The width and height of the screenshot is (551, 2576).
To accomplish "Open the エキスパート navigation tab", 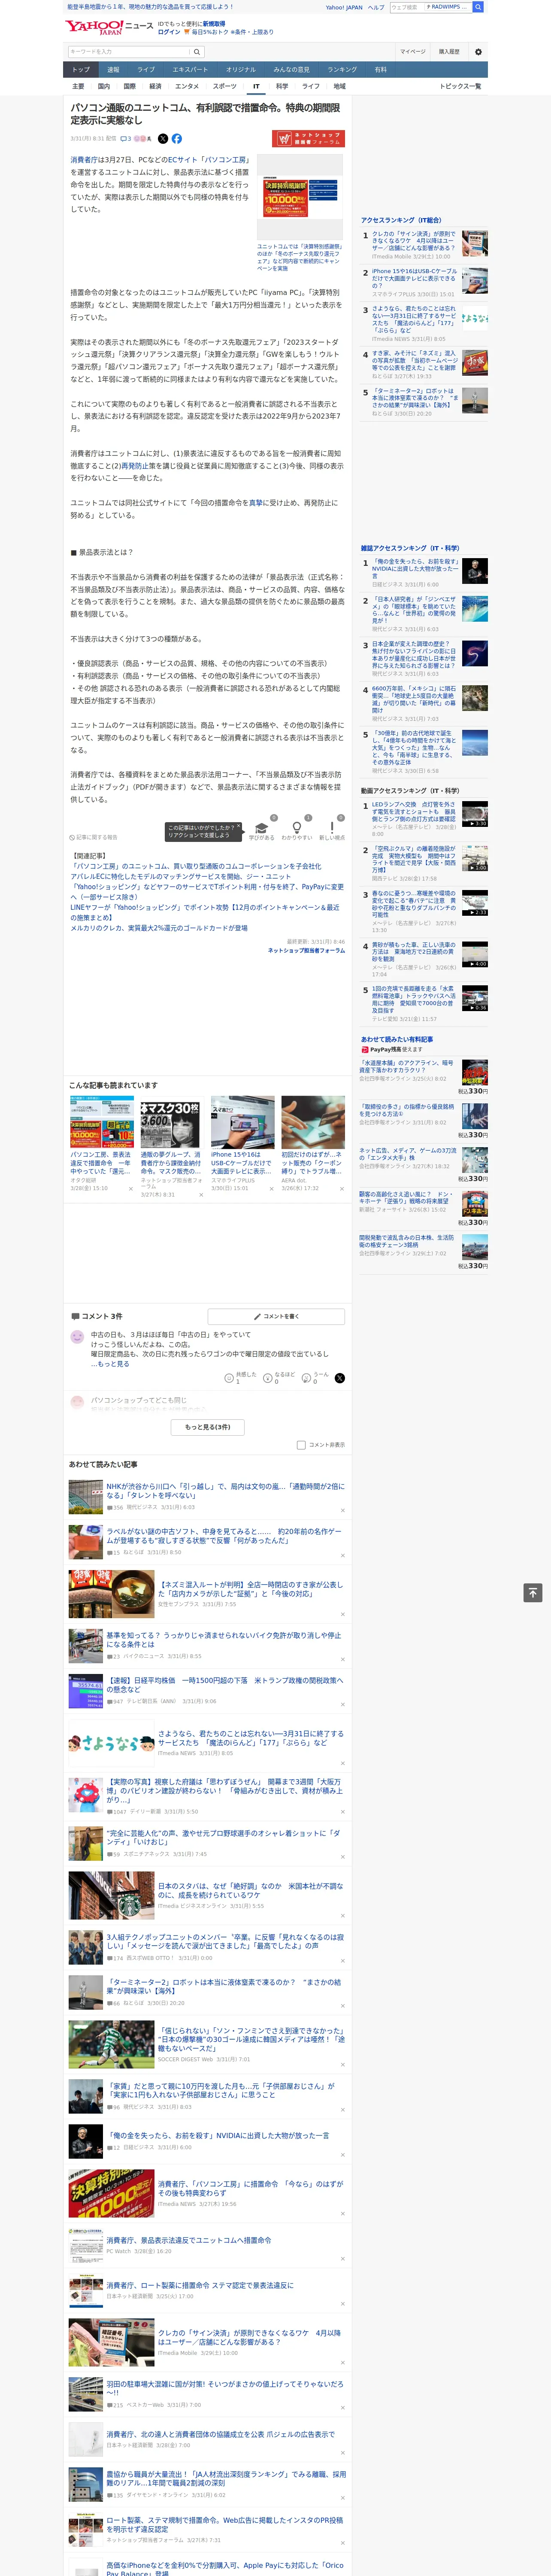I will tap(190, 70).
